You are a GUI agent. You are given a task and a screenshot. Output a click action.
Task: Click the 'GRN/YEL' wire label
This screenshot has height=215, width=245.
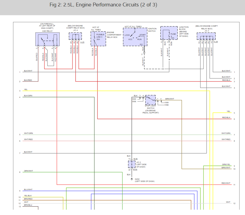226,165
